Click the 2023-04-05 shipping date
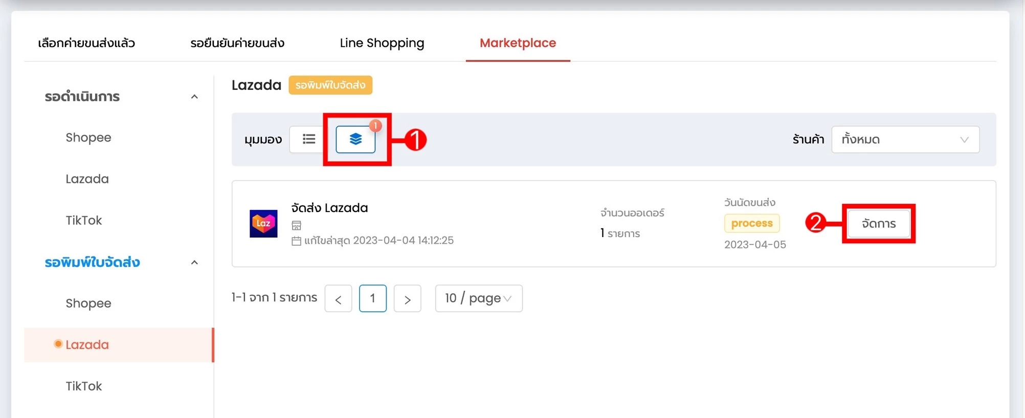This screenshot has height=418, width=1025. coord(755,245)
